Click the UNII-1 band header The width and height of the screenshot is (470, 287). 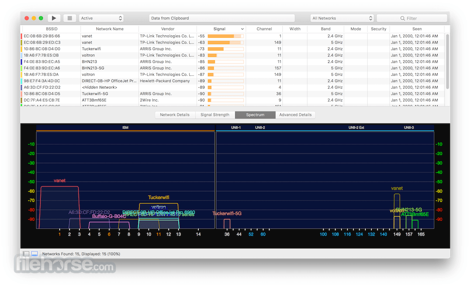[236, 128]
